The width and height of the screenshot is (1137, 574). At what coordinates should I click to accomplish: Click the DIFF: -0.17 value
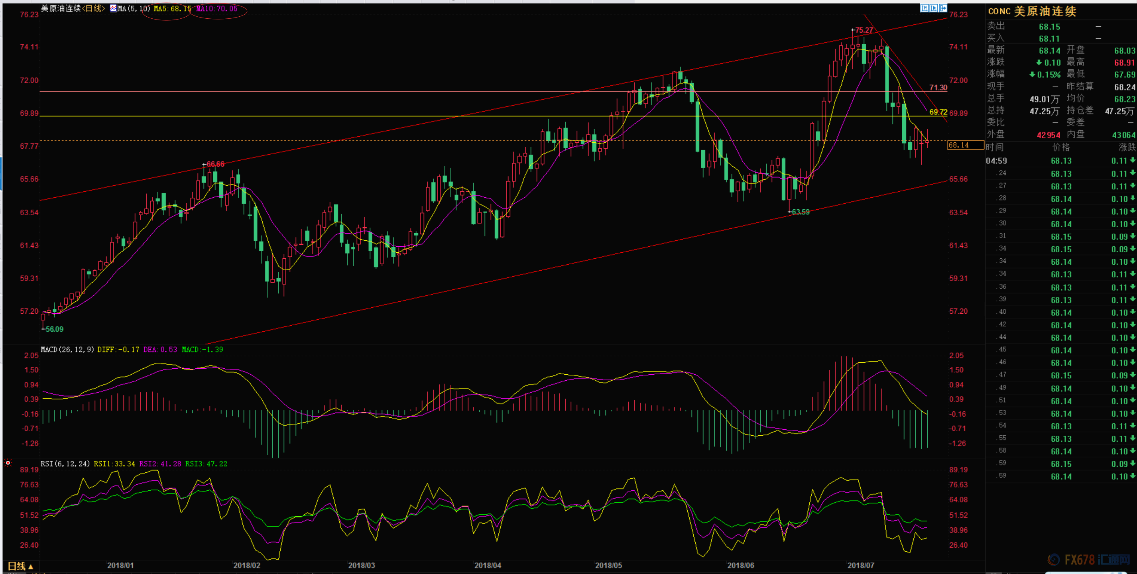pyautogui.click(x=118, y=350)
